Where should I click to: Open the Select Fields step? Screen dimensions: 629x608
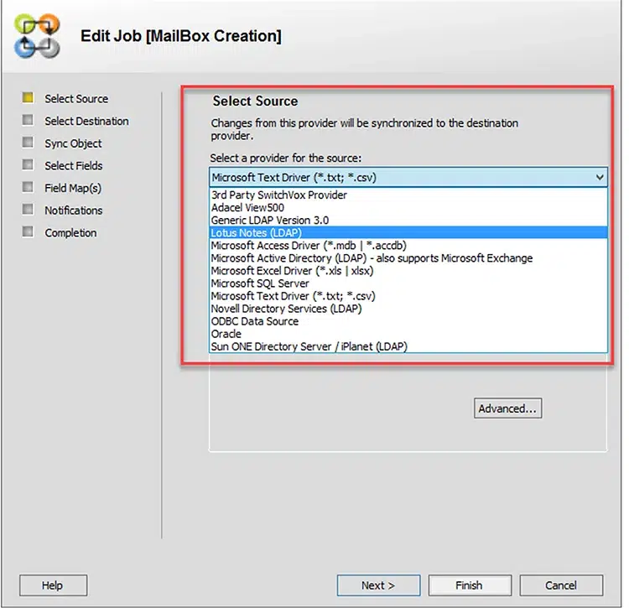coord(74,166)
